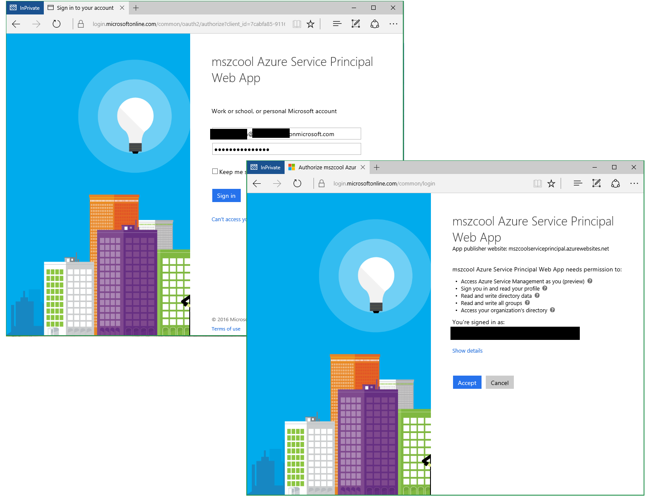Make a web note in the Sign in window

(x=356, y=24)
